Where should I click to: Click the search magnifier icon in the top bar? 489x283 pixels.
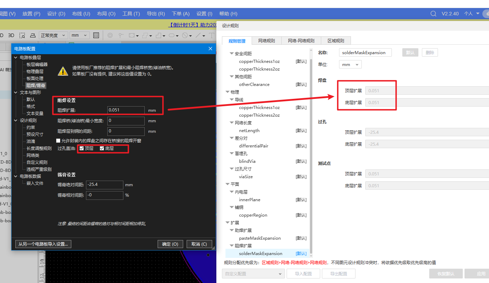pyautogui.click(x=433, y=14)
